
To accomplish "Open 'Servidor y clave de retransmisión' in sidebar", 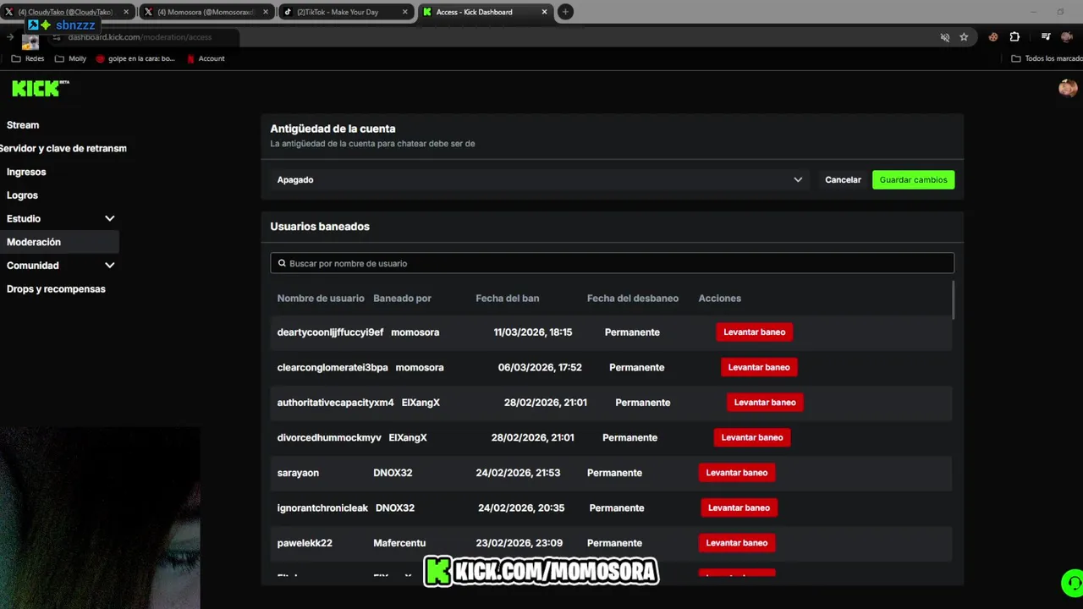I will coord(63,148).
